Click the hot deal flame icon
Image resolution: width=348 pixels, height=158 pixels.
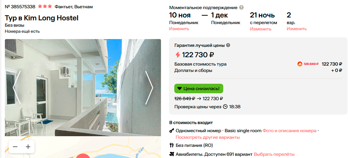point(300,64)
